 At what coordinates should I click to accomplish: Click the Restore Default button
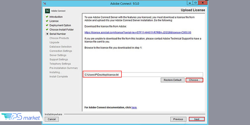pos(172,80)
